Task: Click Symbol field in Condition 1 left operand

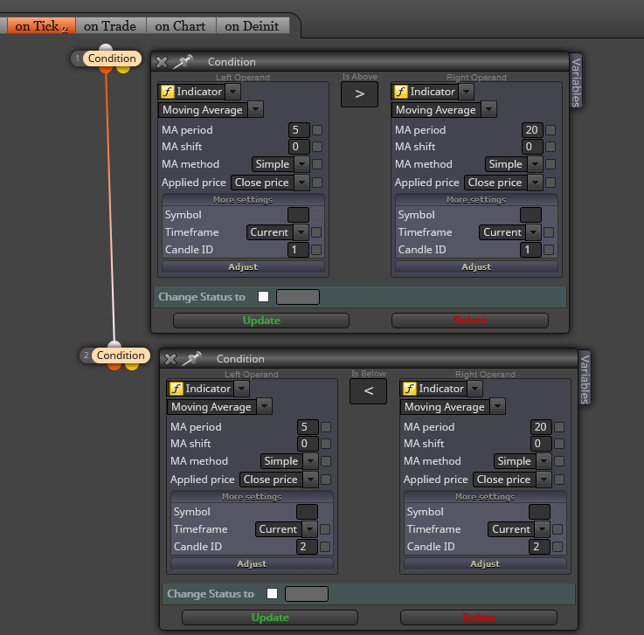Action: tap(298, 215)
